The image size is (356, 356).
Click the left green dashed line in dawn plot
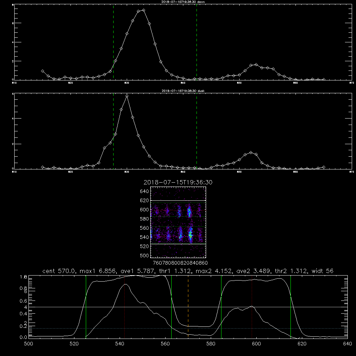(x=113, y=42)
